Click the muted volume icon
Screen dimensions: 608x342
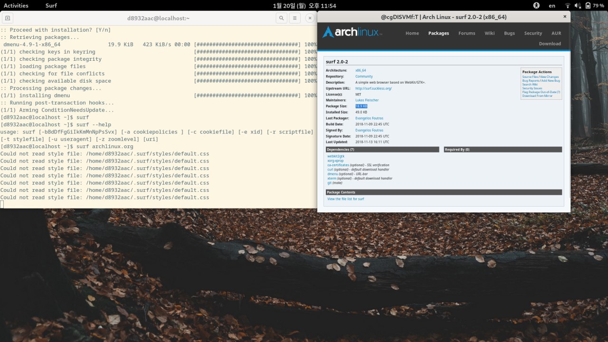point(578,6)
